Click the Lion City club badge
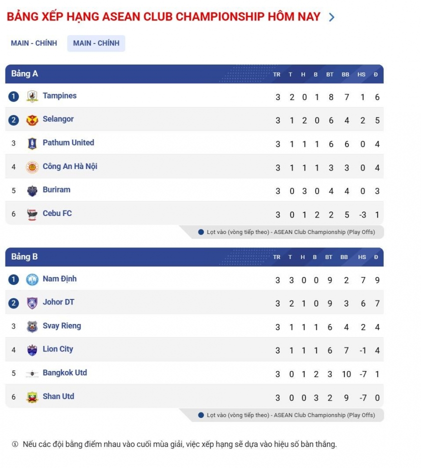This screenshot has width=421, height=468. pos(32,350)
